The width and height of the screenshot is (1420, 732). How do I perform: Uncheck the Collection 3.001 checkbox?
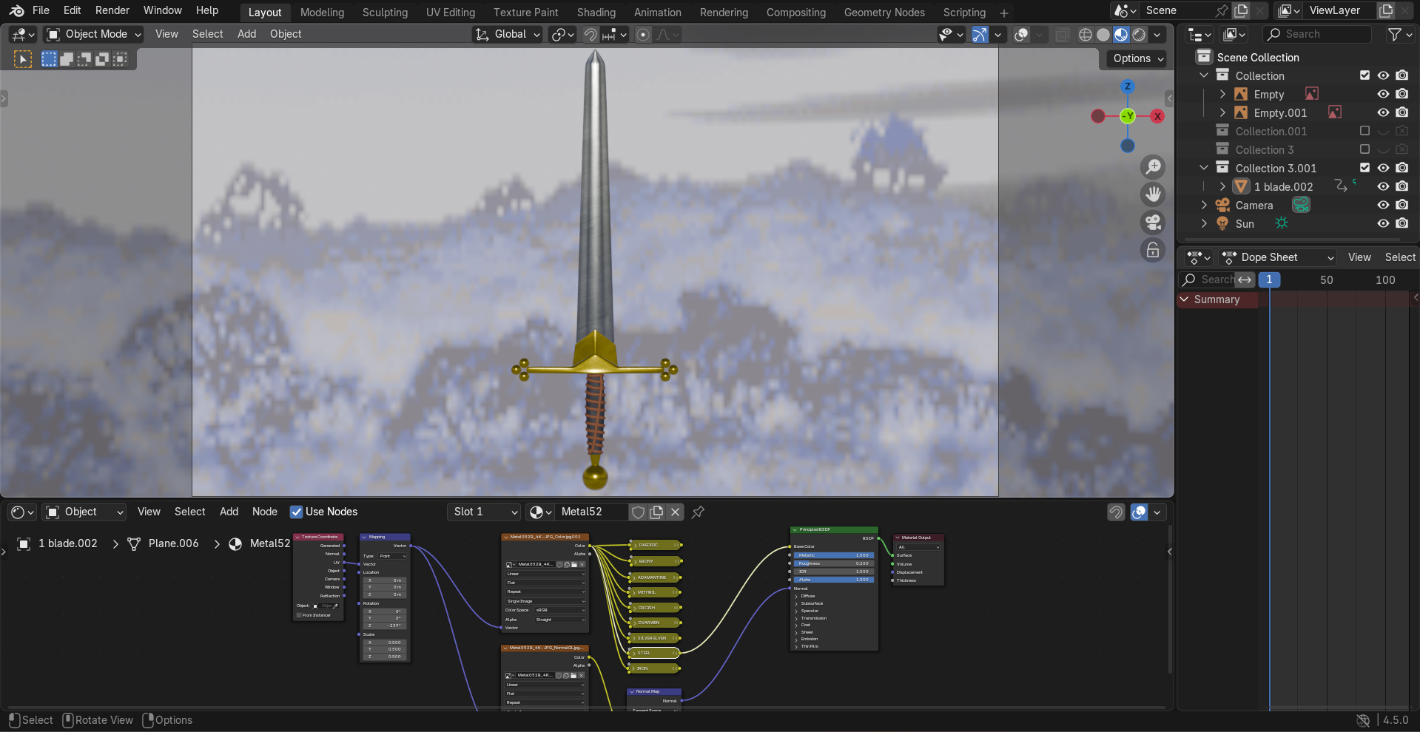1365,168
